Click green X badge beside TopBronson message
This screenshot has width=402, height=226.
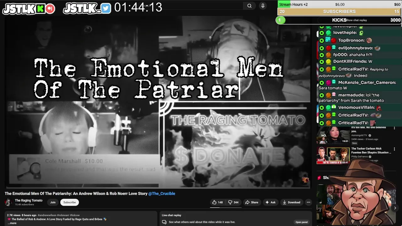click(322, 40)
